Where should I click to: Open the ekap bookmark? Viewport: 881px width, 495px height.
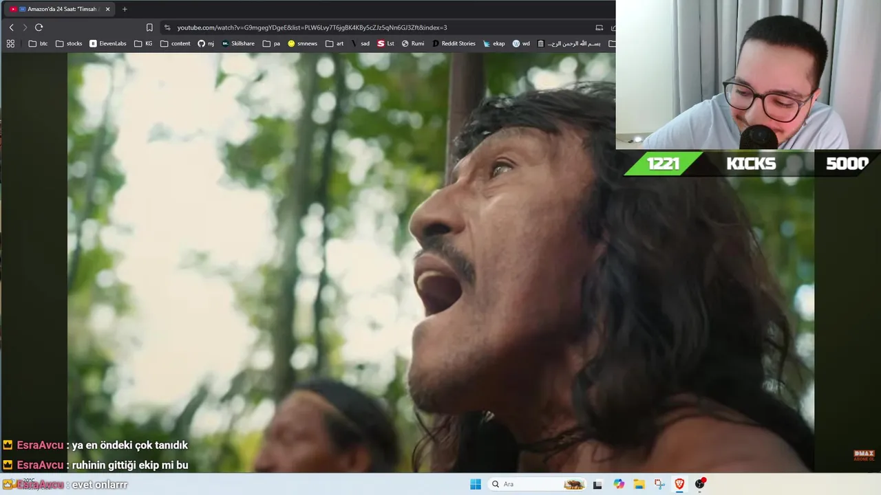pos(494,43)
